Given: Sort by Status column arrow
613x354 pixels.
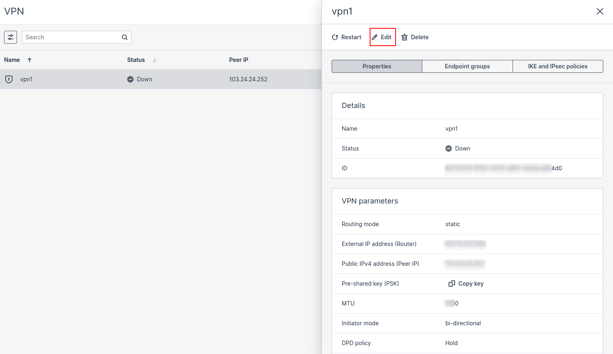Looking at the screenshot, I should tap(155, 60).
